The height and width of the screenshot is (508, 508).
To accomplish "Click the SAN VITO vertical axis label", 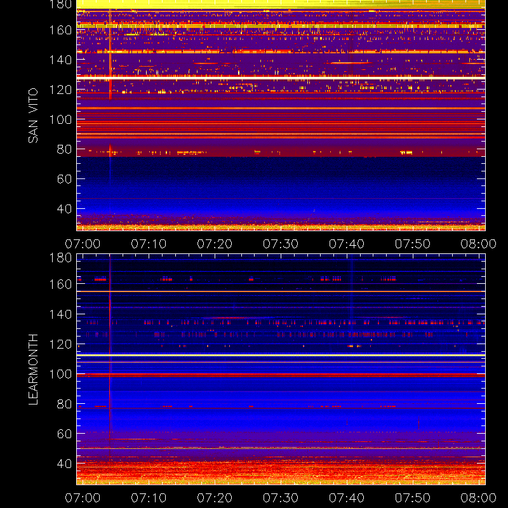I will tap(33, 116).
